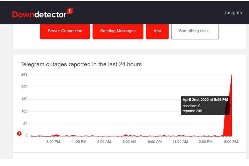Click the 5:00 AM time axis label

(129, 142)
